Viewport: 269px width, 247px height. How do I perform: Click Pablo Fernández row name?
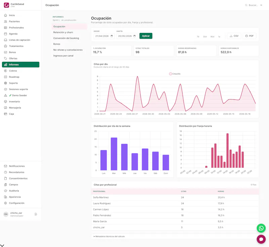[102, 215]
